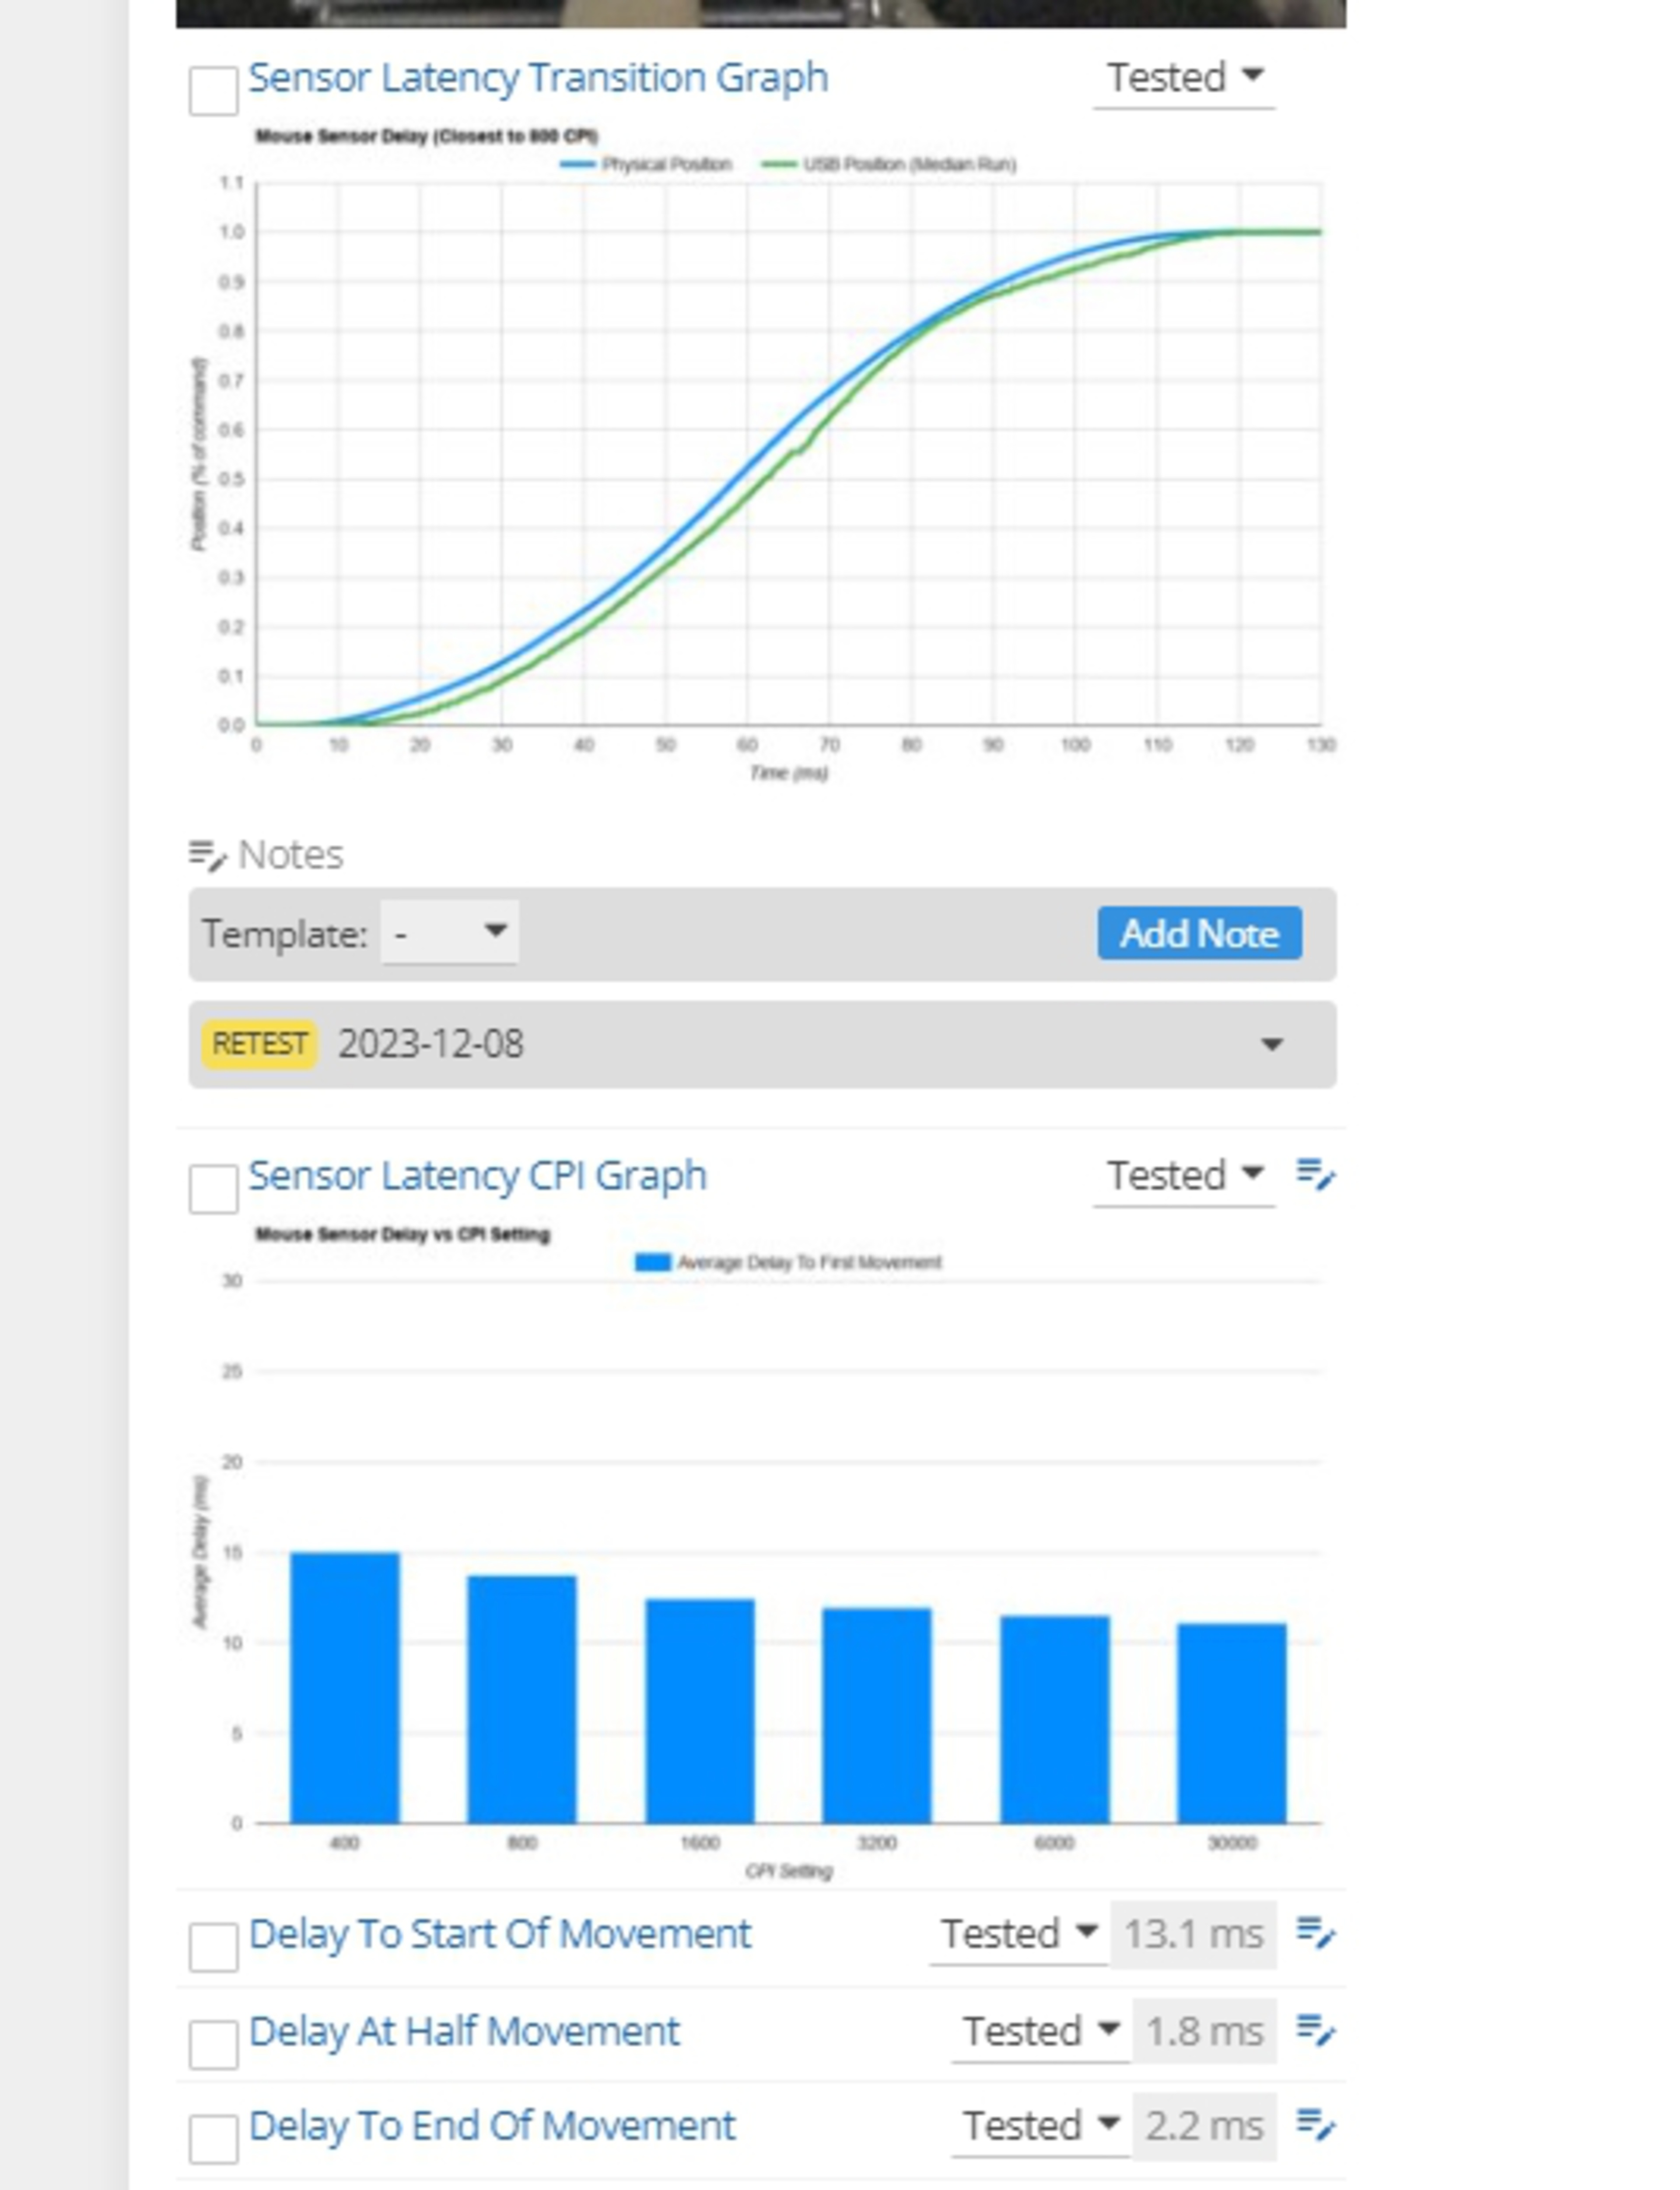Image resolution: width=1680 pixels, height=2190 pixels.
Task: Open Tested dropdown for Delay At Half Movement
Action: pyautogui.click(x=1041, y=2032)
